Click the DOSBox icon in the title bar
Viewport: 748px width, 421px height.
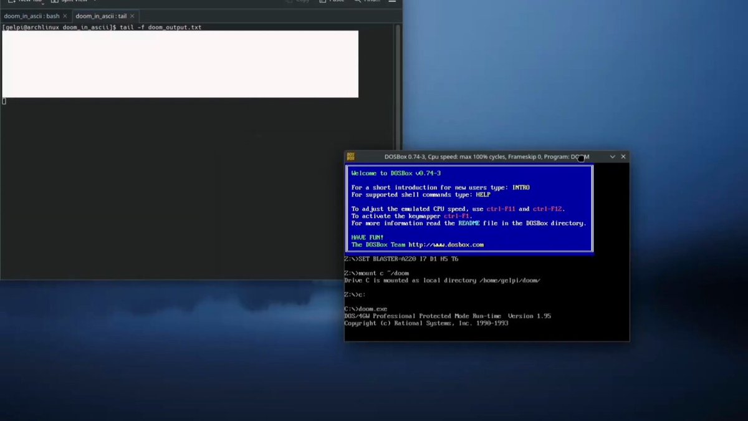351,157
